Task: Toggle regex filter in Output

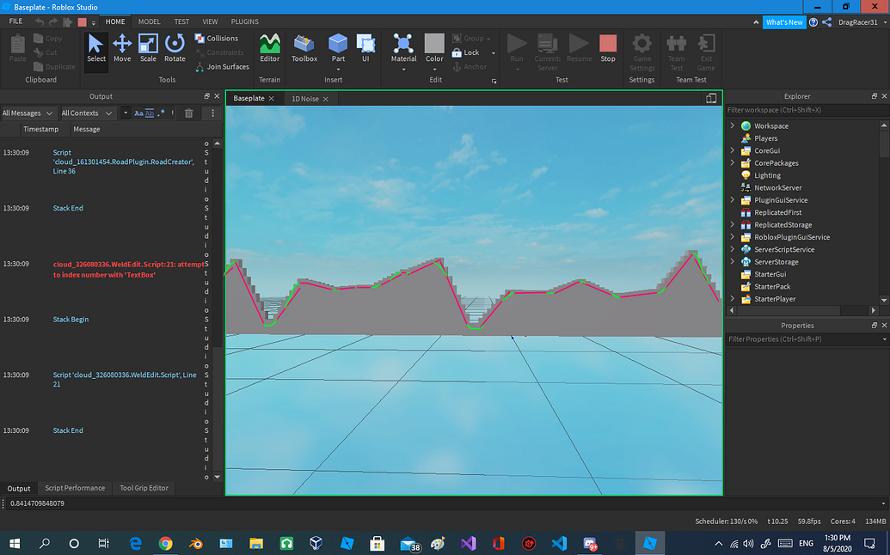Action: click(161, 113)
